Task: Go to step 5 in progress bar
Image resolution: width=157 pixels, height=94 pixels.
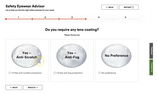Action: point(126,17)
